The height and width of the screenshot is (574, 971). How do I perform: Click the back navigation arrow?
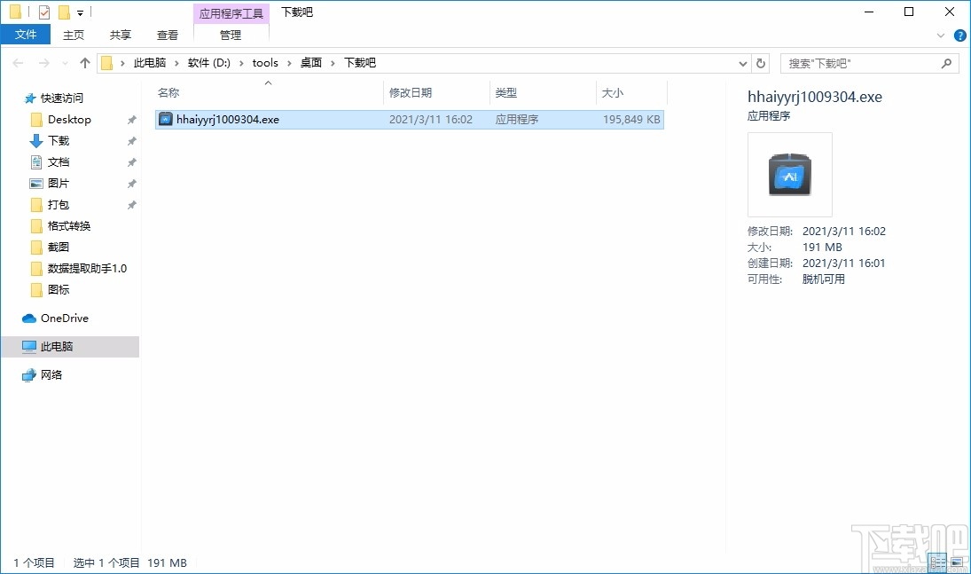tap(17, 63)
